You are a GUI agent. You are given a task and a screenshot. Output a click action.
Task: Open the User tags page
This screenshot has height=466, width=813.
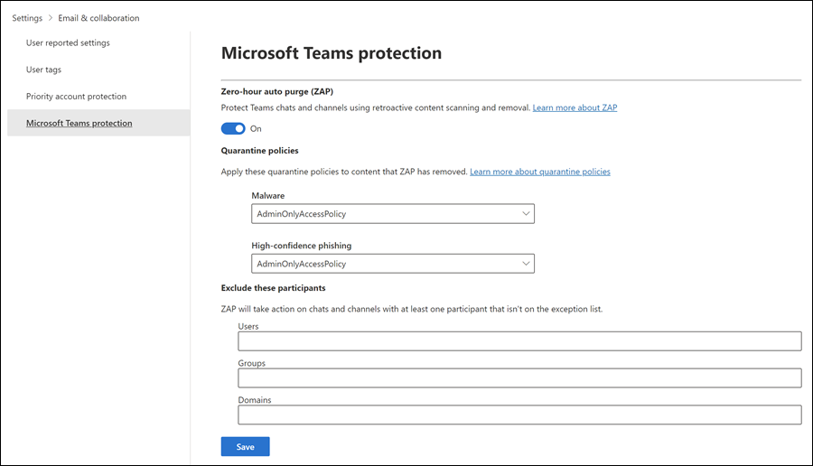click(x=43, y=70)
